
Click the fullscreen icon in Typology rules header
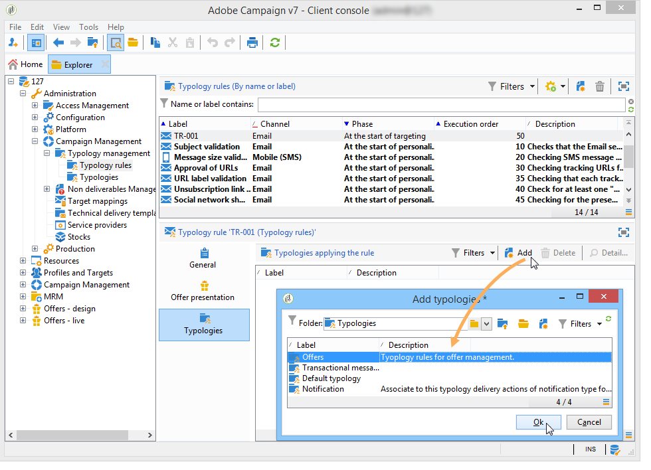pyautogui.click(x=623, y=86)
